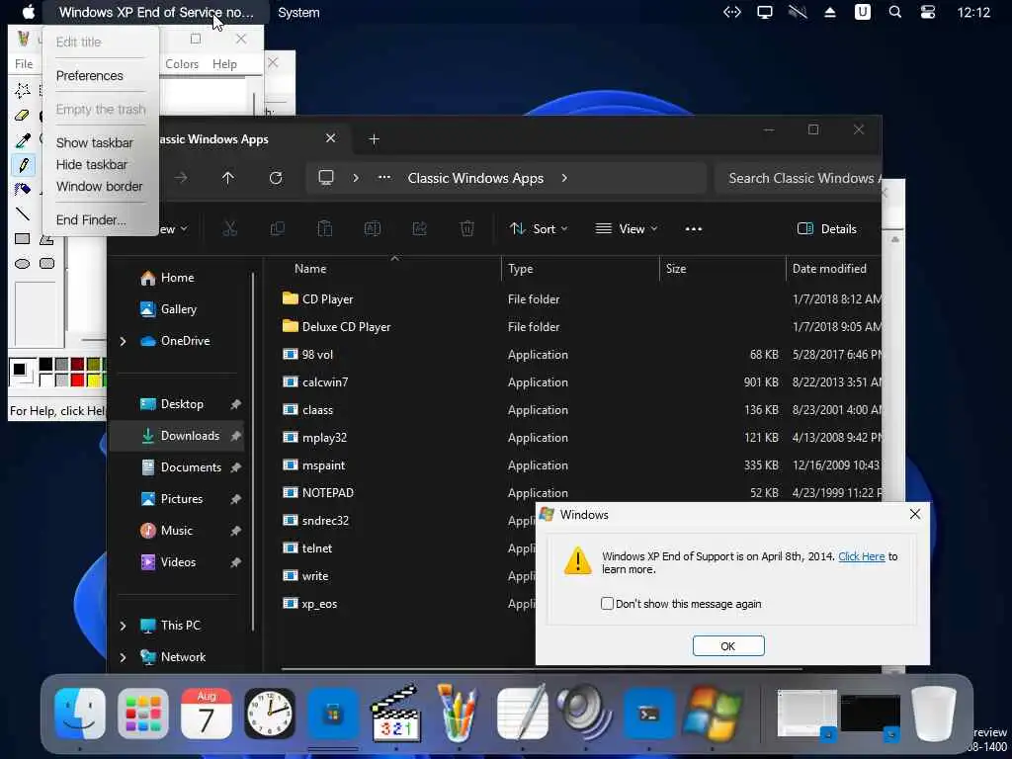Pick the dark red swatch in Paint palette
1012x759 pixels.
click(x=77, y=365)
